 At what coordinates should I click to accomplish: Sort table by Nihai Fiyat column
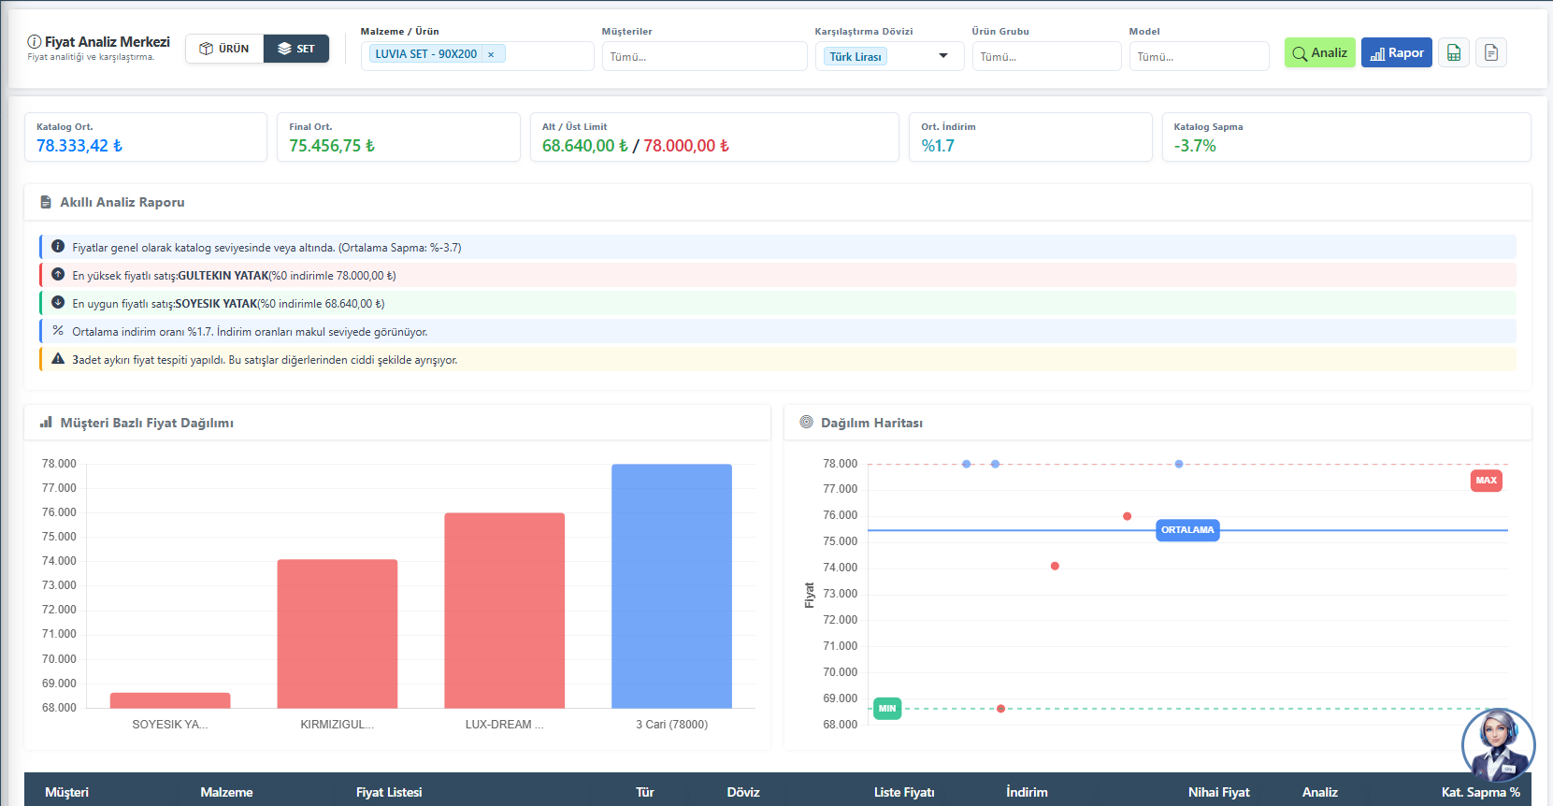1217,792
